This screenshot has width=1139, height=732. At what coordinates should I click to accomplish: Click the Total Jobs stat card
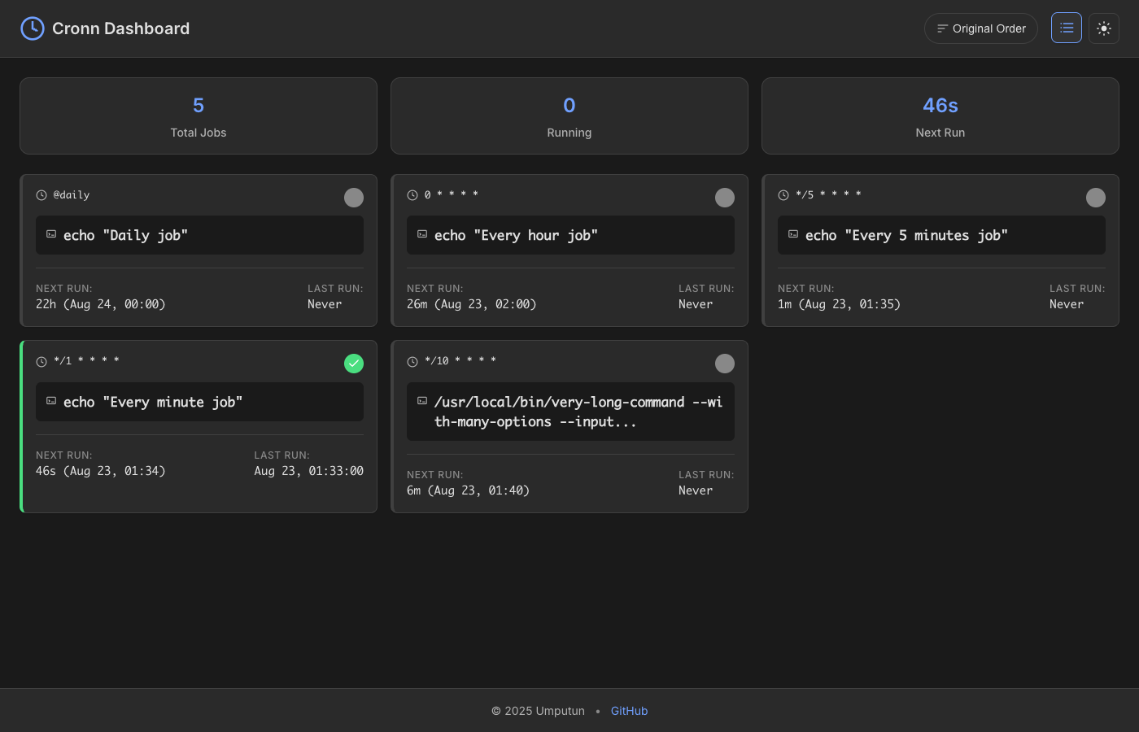click(199, 116)
